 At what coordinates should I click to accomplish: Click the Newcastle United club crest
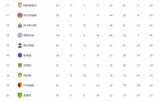click(x=20, y=25)
